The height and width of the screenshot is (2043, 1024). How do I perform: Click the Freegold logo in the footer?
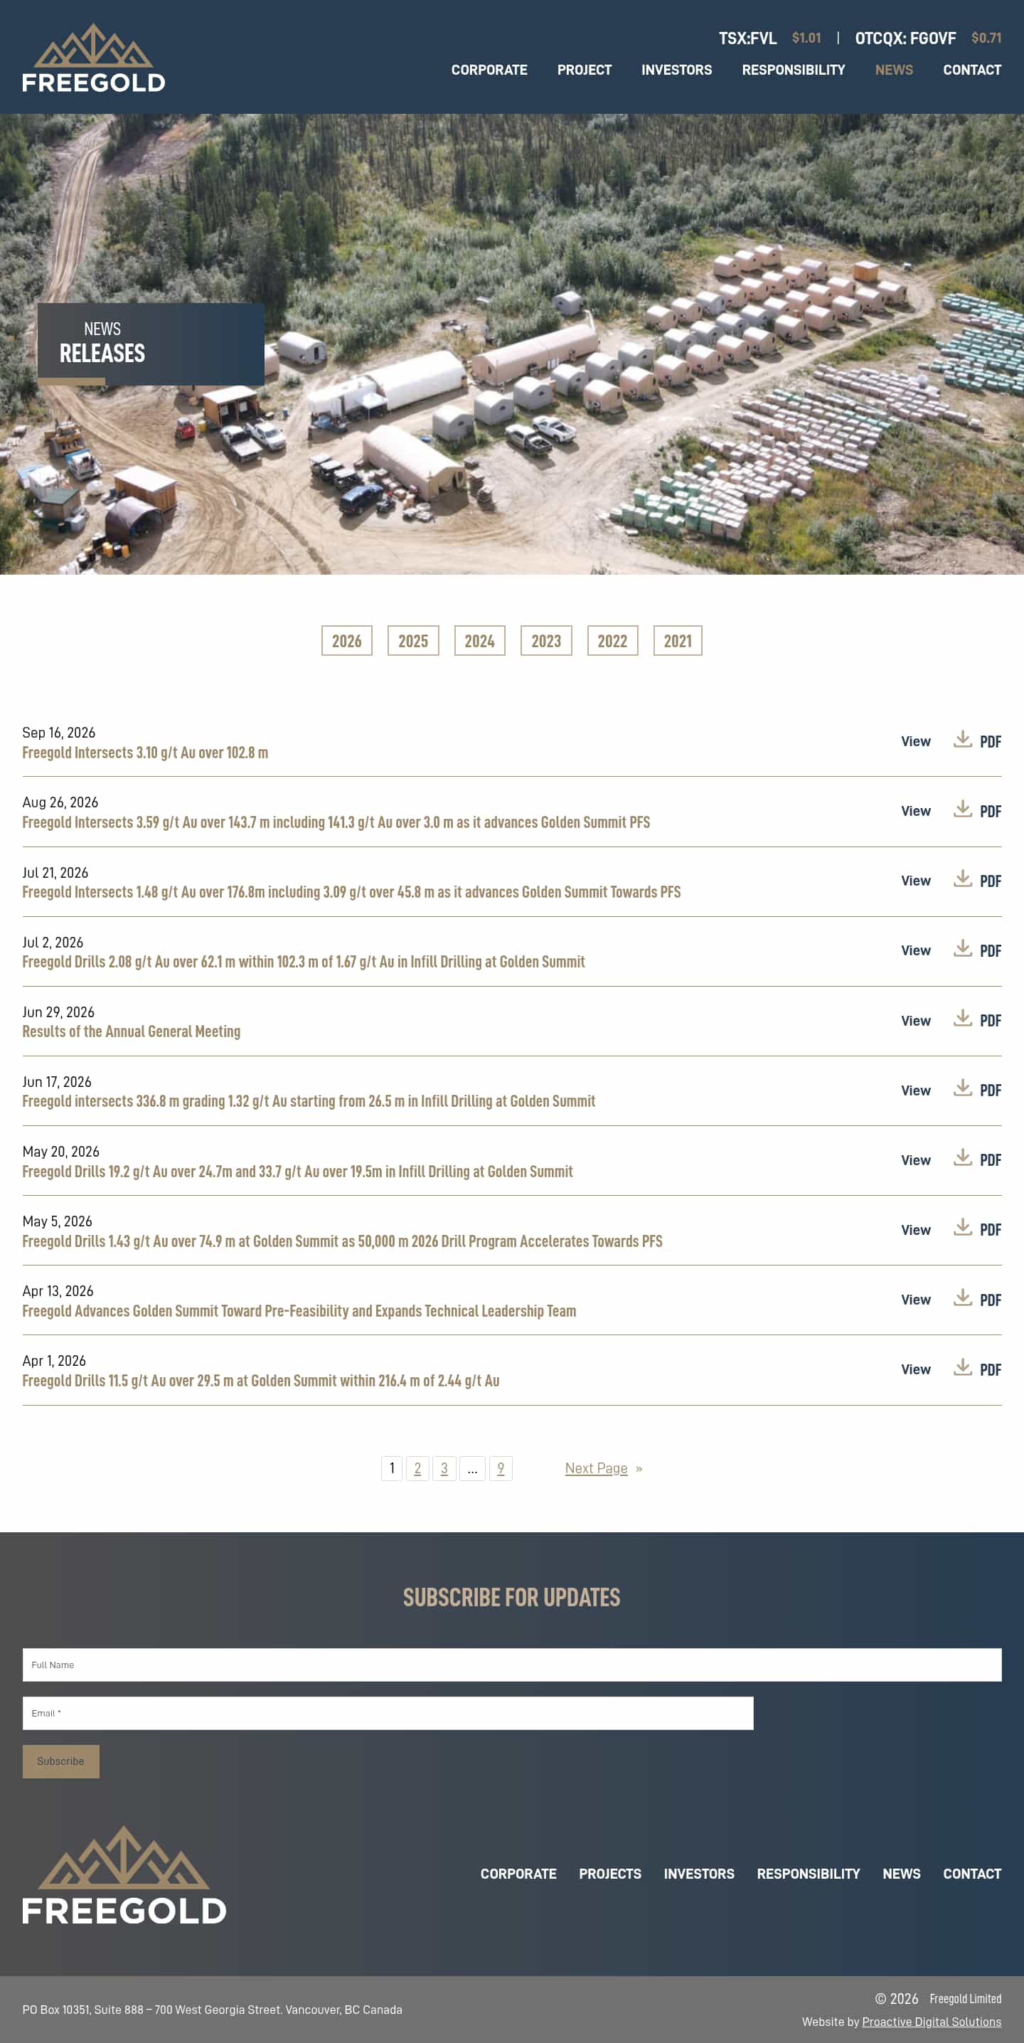click(x=124, y=1875)
